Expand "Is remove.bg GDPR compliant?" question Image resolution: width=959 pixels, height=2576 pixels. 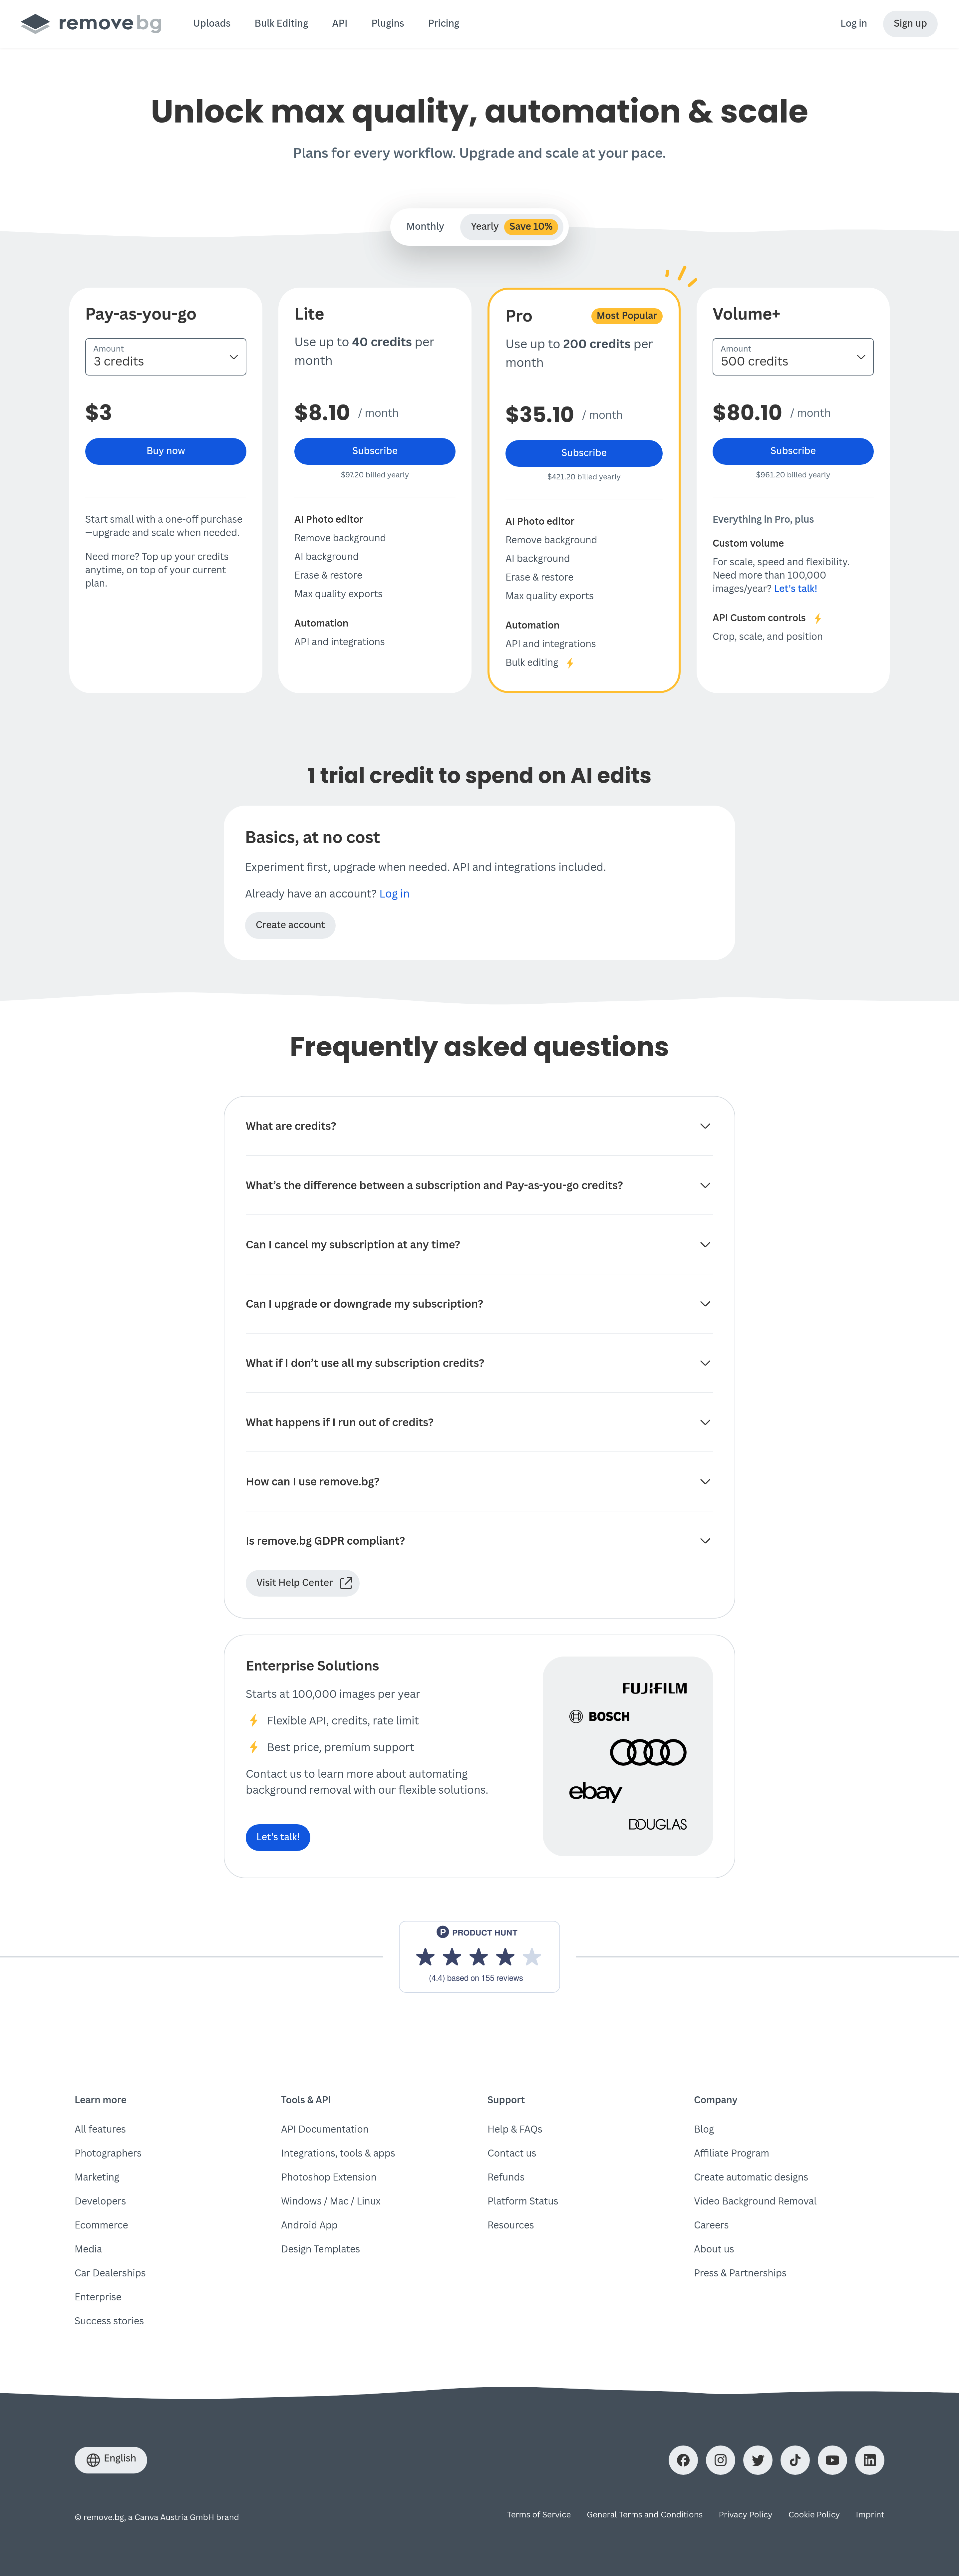479,1541
